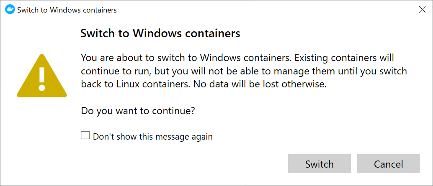Screen dimensions: 433x186
Task: Click the line starting "continue to run, but"
Action: tap(244, 71)
